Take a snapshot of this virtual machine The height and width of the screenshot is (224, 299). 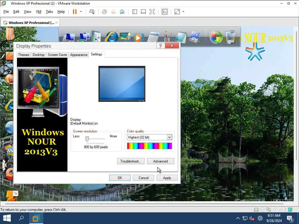[104, 12]
